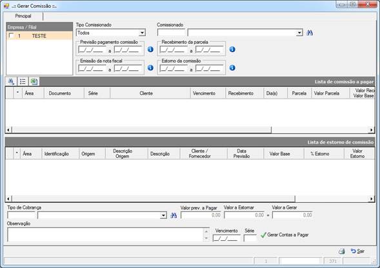Click the Identificação column header
380x268 pixels.
click(61, 154)
